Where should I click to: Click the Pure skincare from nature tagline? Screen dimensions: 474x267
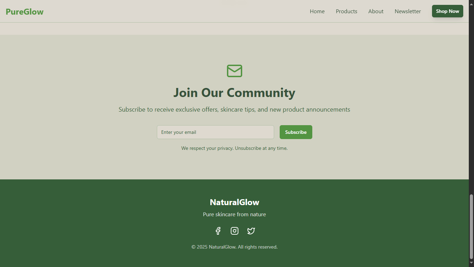tap(234, 214)
